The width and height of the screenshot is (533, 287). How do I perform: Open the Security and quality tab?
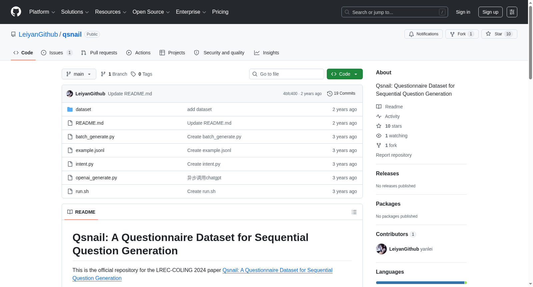click(x=219, y=53)
